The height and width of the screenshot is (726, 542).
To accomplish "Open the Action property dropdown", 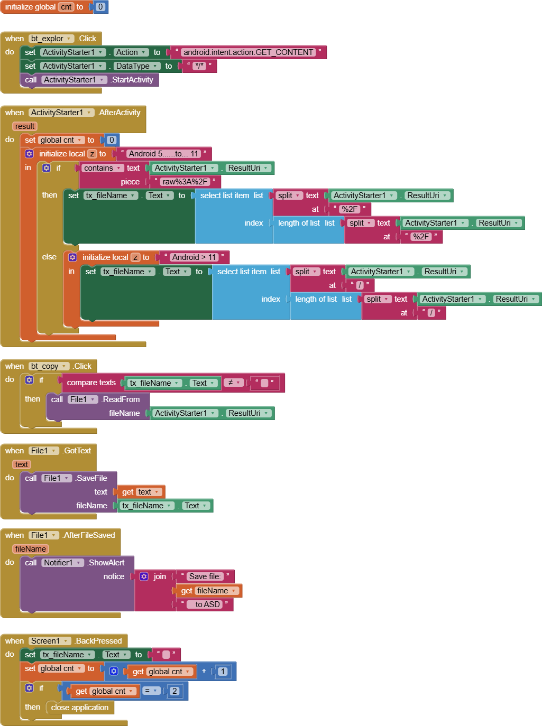I will pyautogui.click(x=143, y=52).
